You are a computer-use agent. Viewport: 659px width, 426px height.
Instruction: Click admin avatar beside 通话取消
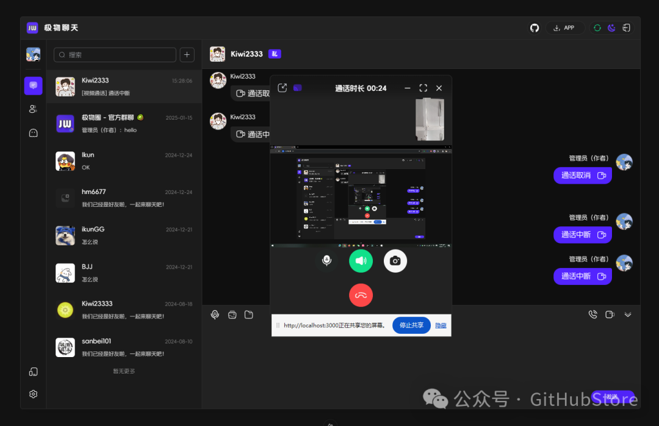pos(624,162)
